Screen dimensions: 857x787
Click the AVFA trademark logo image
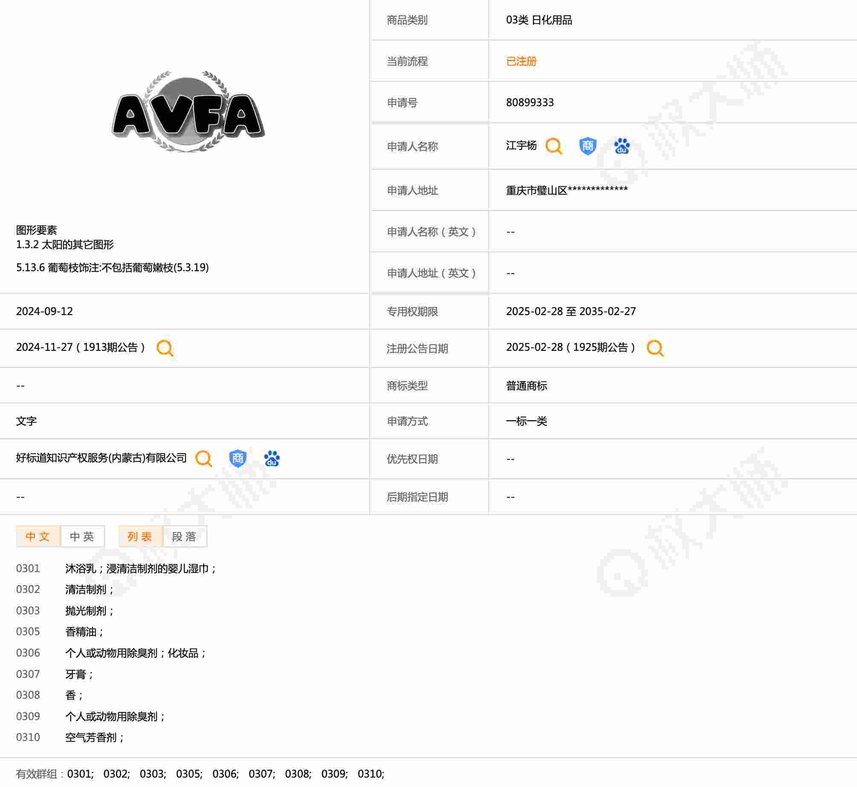(188, 112)
